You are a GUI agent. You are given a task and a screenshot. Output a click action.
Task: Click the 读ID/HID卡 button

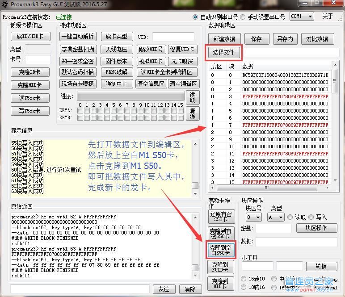30,36
